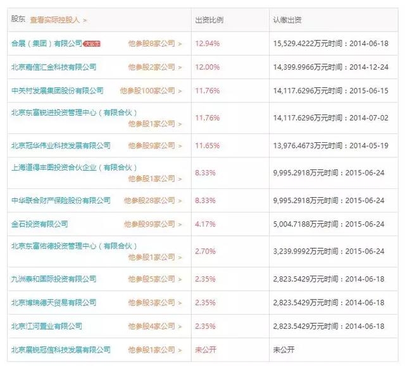The height and width of the screenshot is (366, 405).
Task: Expand 他参股4家公司 link
Action: 154,326
